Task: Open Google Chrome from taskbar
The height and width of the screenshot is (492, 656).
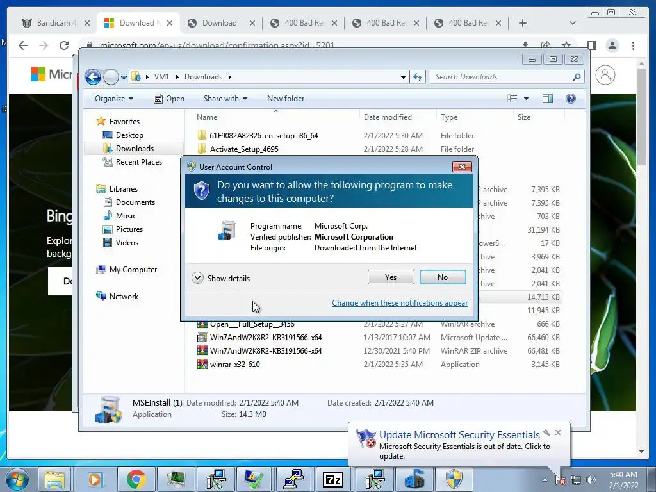Action: point(136,479)
